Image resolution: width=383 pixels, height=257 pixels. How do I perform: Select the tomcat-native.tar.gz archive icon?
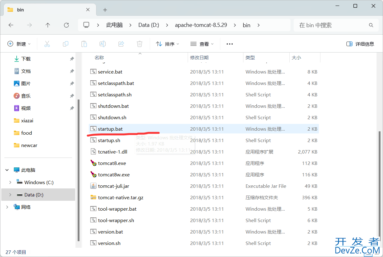[x=93, y=197]
